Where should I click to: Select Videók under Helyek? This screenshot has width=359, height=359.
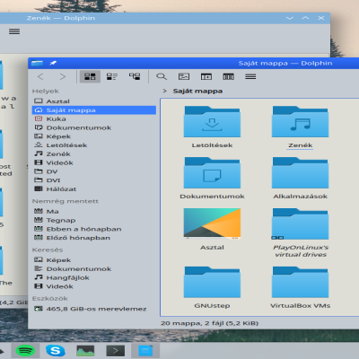94,162
